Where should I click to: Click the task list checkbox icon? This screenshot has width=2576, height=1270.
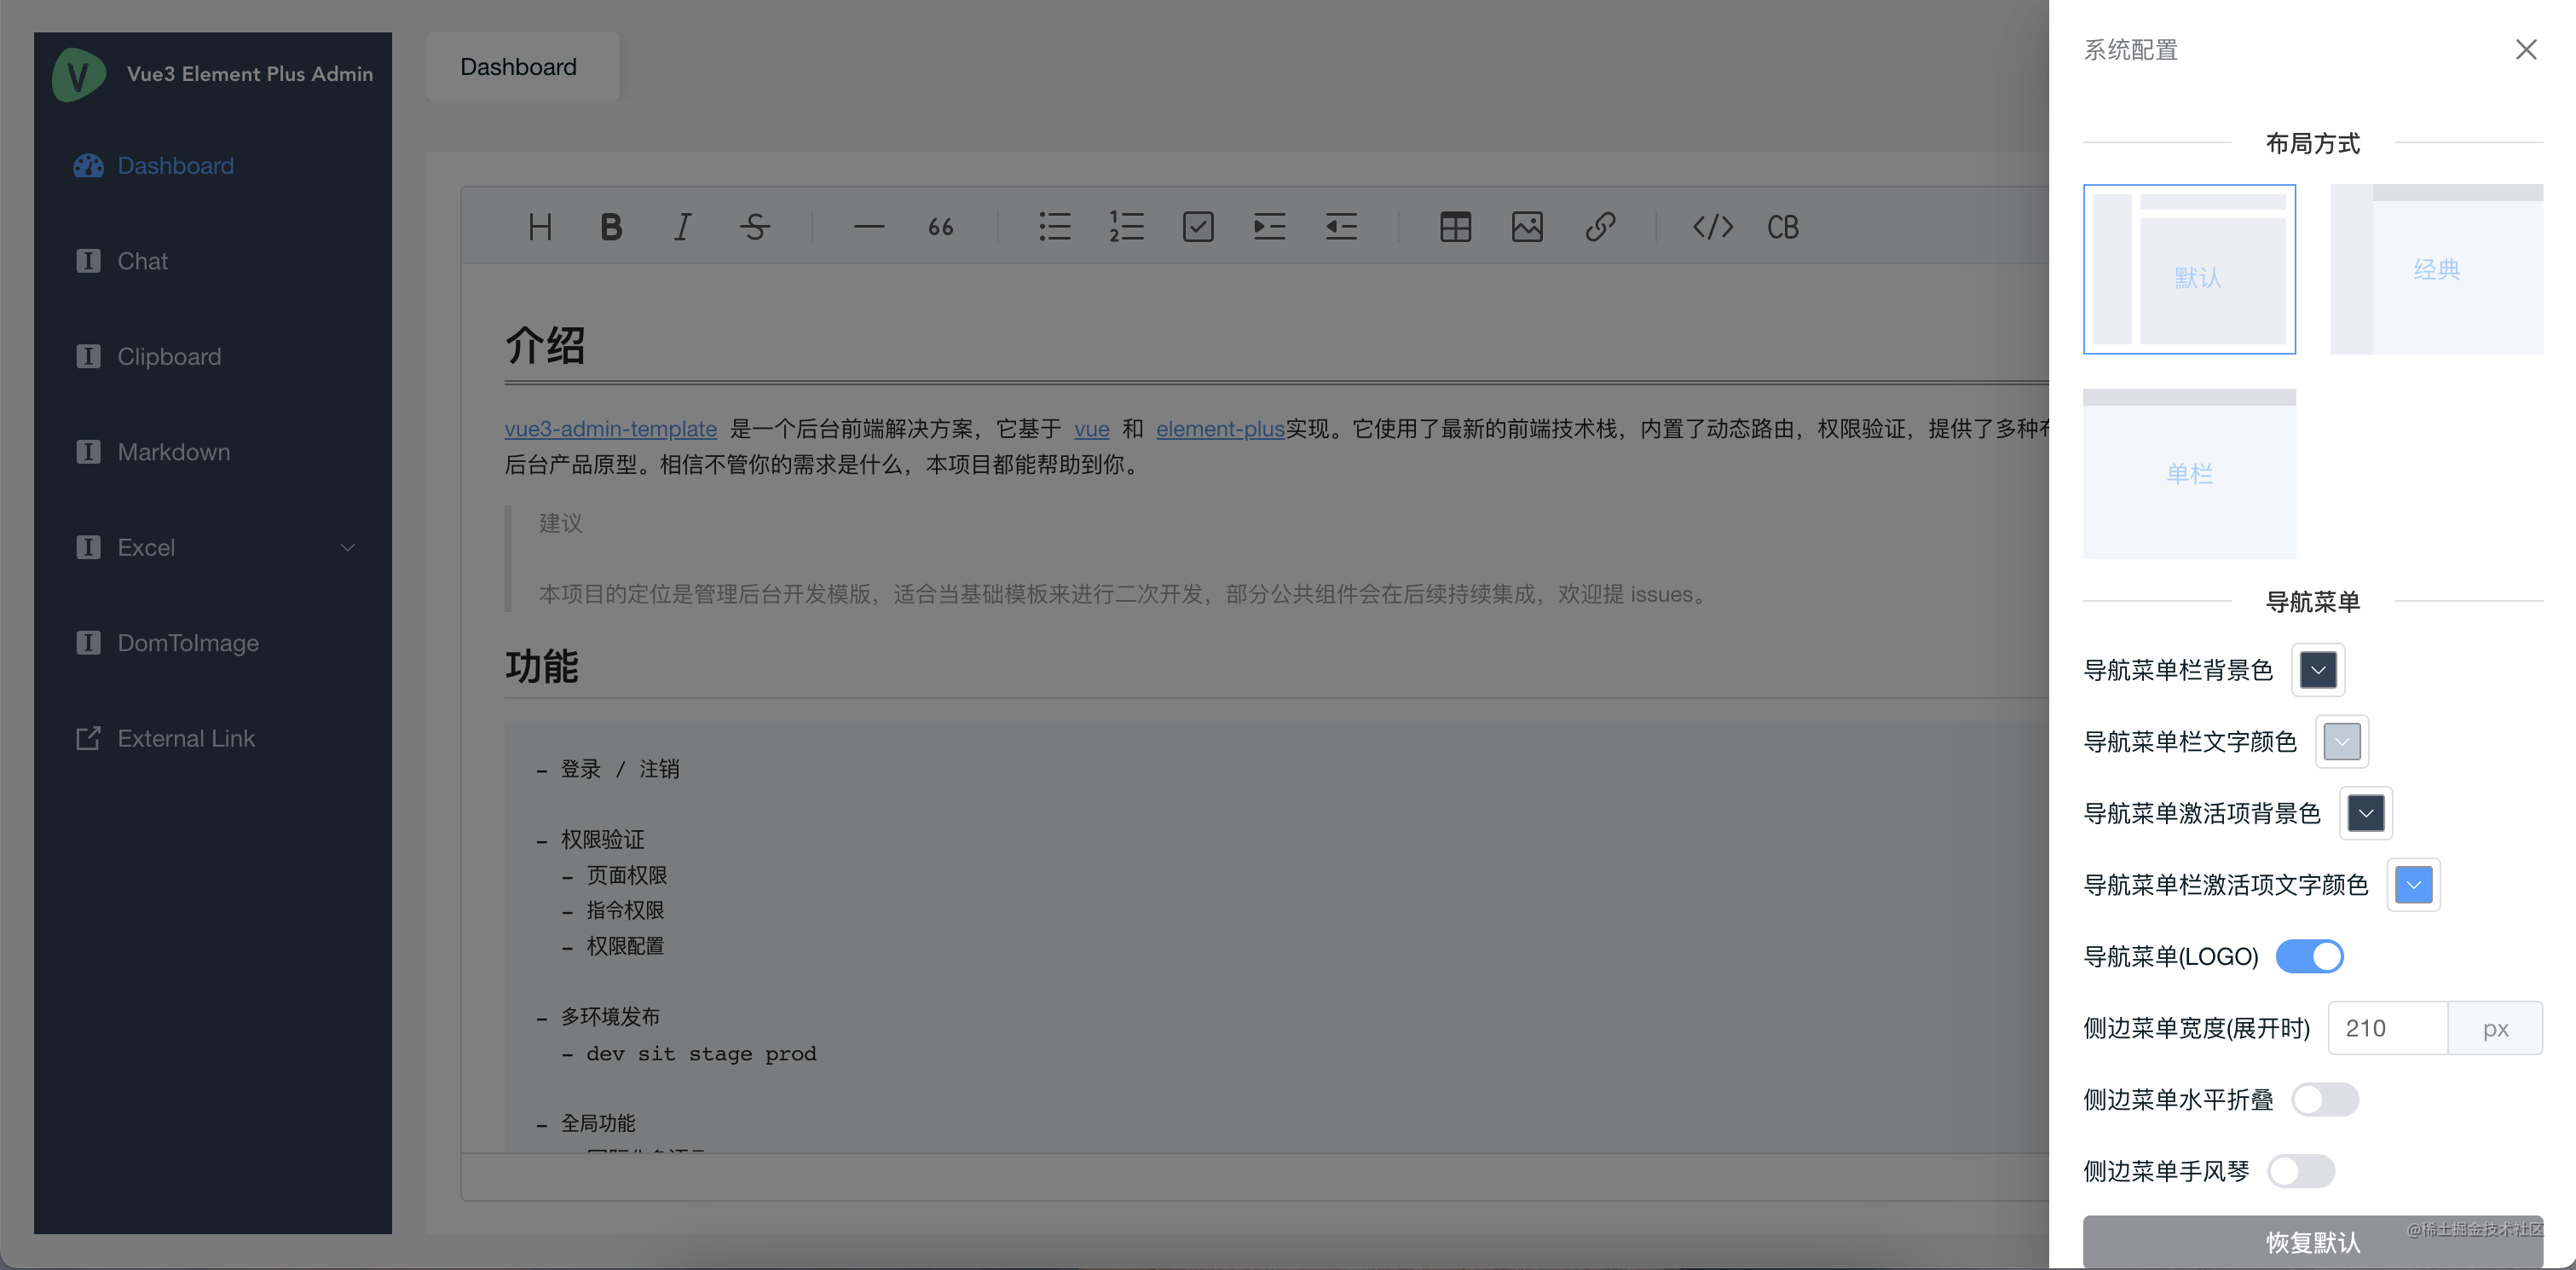[x=1198, y=227]
